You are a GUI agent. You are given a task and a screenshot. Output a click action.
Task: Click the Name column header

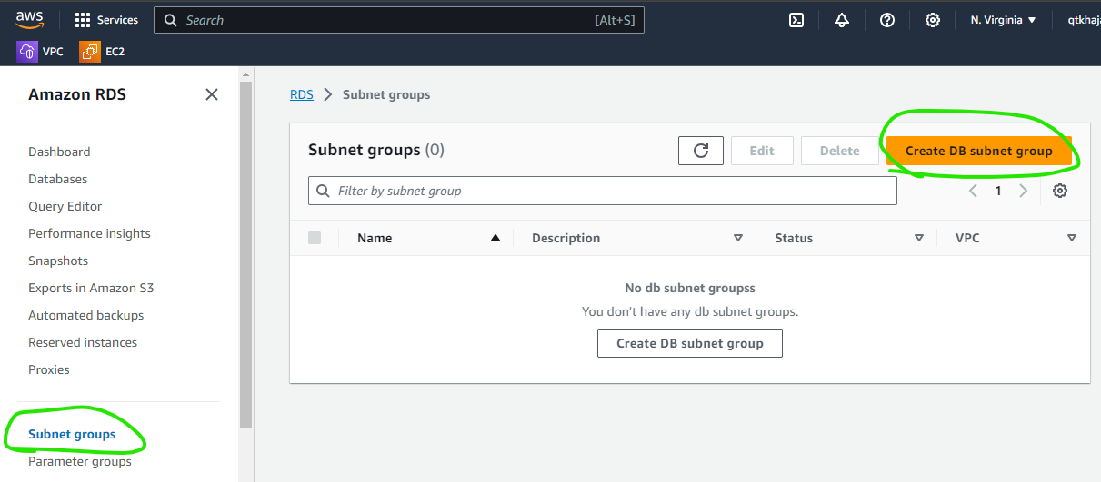pos(375,238)
